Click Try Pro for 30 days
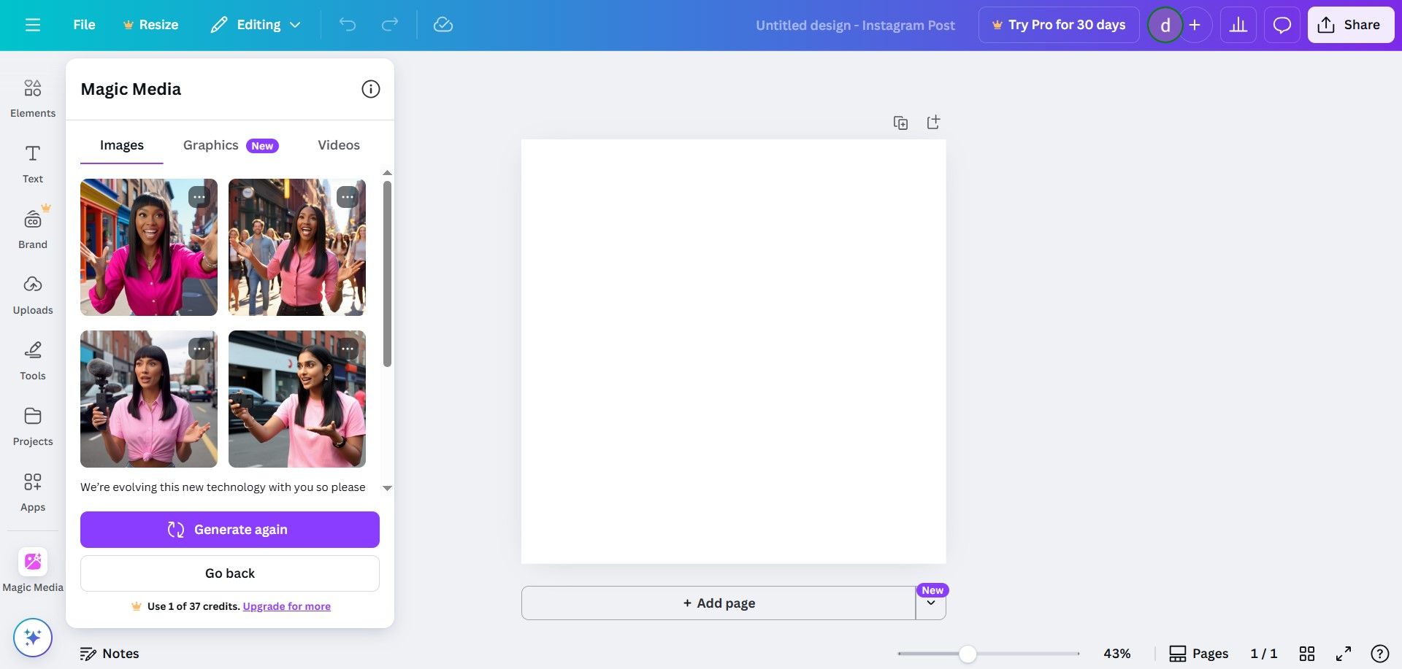This screenshot has width=1402, height=669. (x=1059, y=25)
